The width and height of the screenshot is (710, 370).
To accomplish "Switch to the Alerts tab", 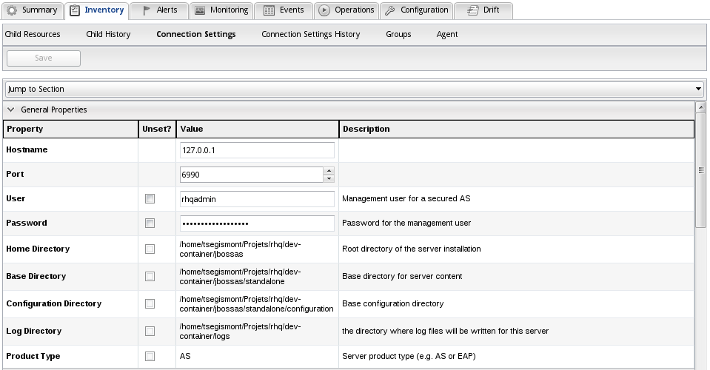I will click(159, 10).
